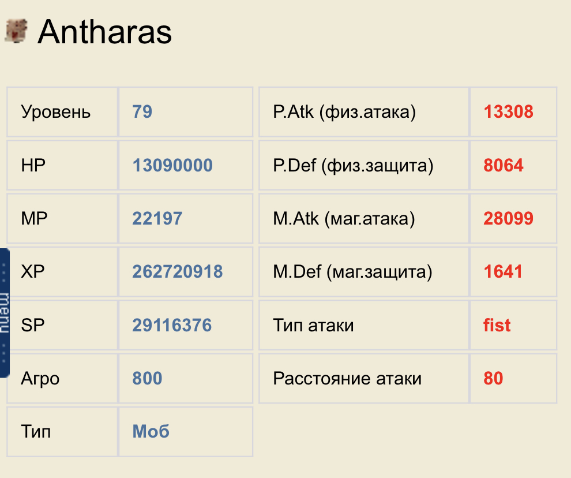Click the Тип атаки label cell
Image resolution: width=571 pixels, height=478 pixels.
pos(364,325)
